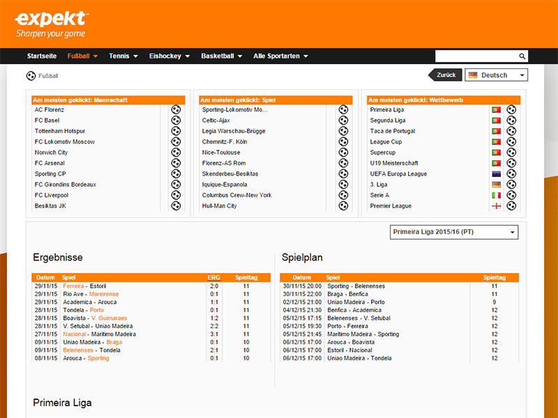
Task: Click ball icon in UEFA Europa League row
Action: 511,173
